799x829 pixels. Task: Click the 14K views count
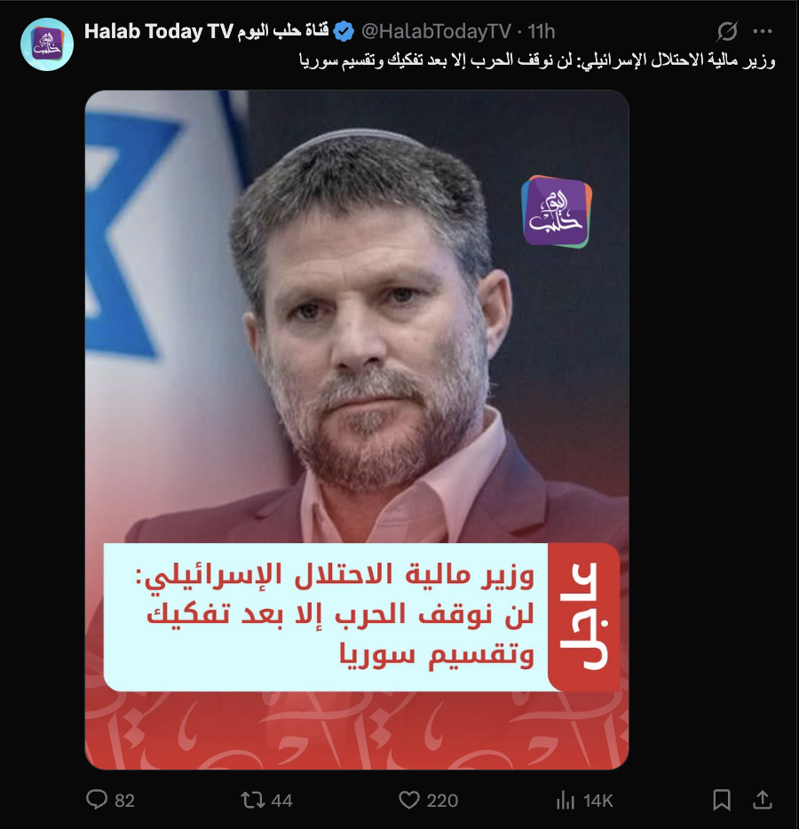597,801
